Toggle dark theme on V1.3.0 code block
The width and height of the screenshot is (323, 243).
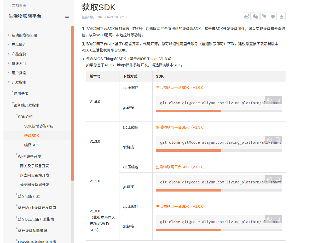click(x=269, y=139)
